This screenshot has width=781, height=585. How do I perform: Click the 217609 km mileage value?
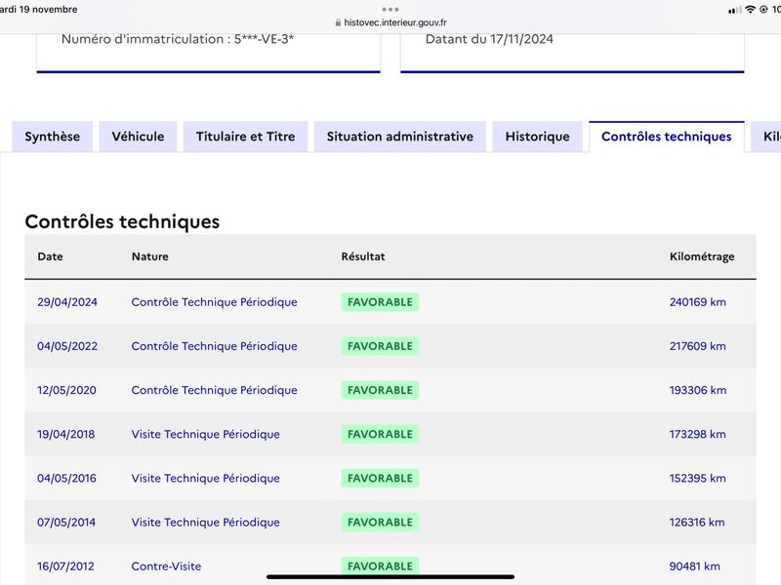[x=698, y=346]
